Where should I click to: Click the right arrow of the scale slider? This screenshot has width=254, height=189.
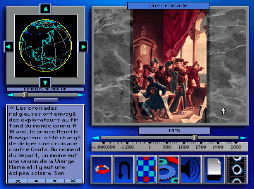tap(81, 95)
